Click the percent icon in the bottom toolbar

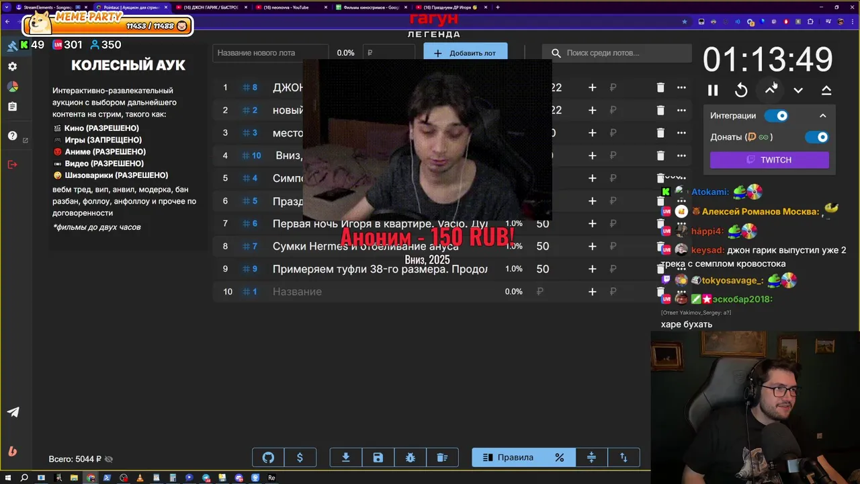(559, 458)
